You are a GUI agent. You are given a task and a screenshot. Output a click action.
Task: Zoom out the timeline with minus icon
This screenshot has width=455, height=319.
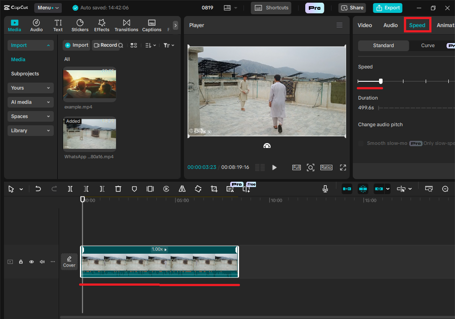click(445, 189)
